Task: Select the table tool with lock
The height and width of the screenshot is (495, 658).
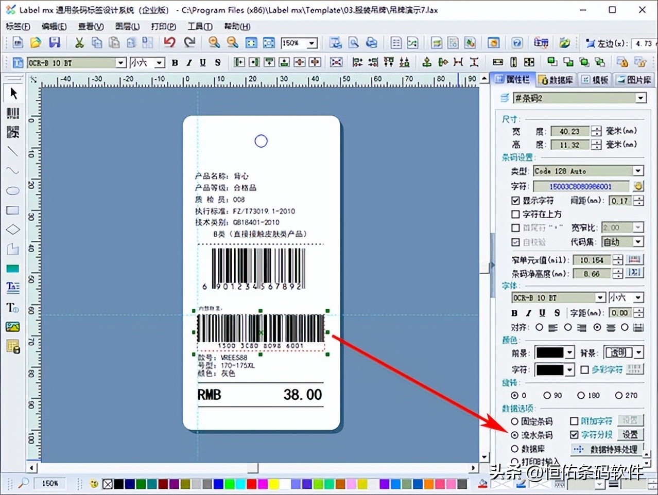Action: coord(13,346)
